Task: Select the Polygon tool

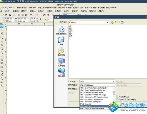Action: 2,56
